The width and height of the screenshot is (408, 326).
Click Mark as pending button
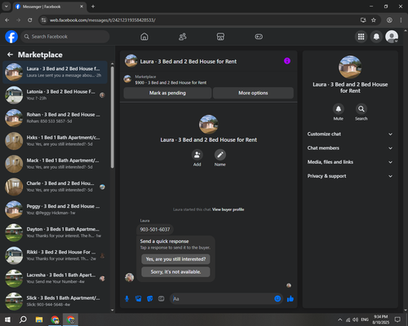[167, 93]
